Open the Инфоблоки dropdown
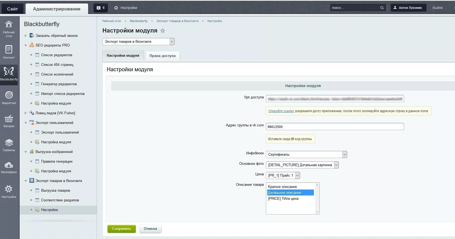455x239 pixels. click(x=306, y=155)
